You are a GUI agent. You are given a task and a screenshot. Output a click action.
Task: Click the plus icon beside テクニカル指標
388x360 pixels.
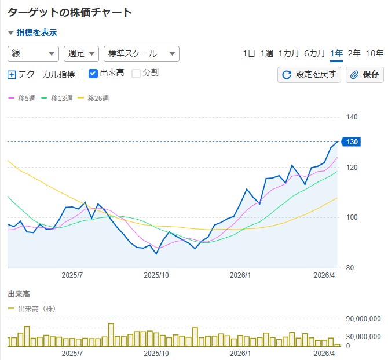click(x=12, y=74)
